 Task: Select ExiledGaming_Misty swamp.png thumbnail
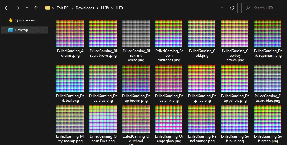click(70, 119)
